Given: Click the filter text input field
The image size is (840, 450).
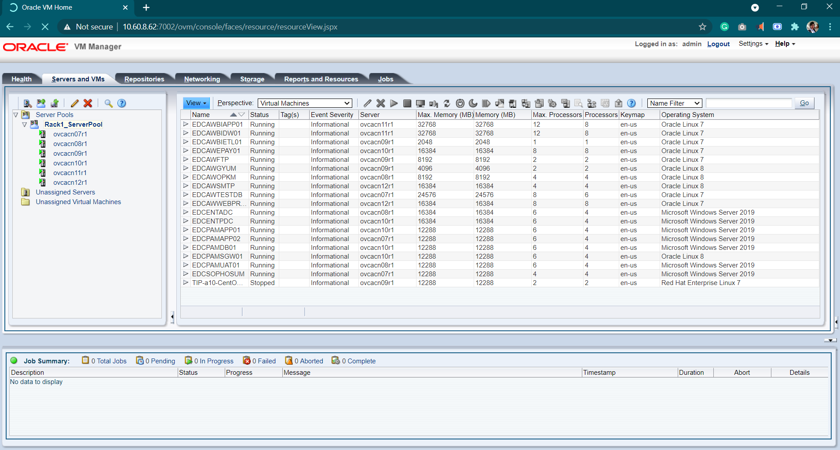Looking at the screenshot, I should [749, 103].
